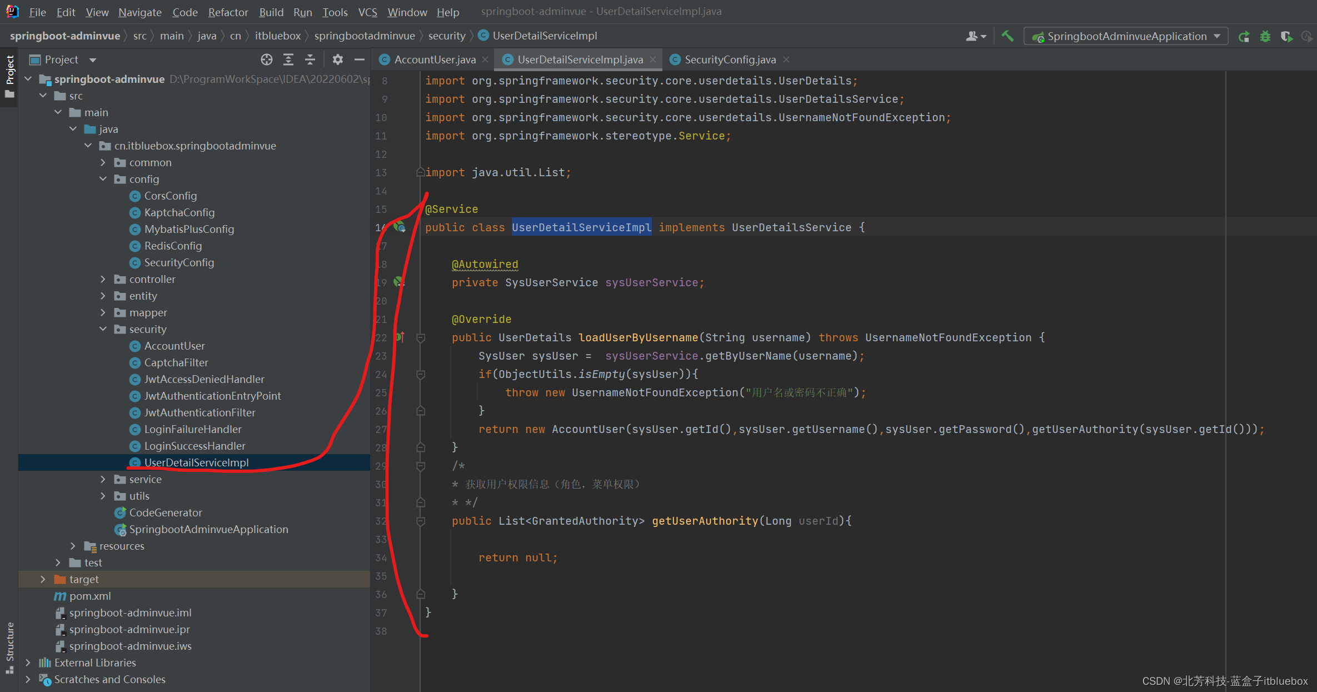Screen dimensions: 1317x692
Task: Collapse the security package folder
Action: [x=103, y=329]
